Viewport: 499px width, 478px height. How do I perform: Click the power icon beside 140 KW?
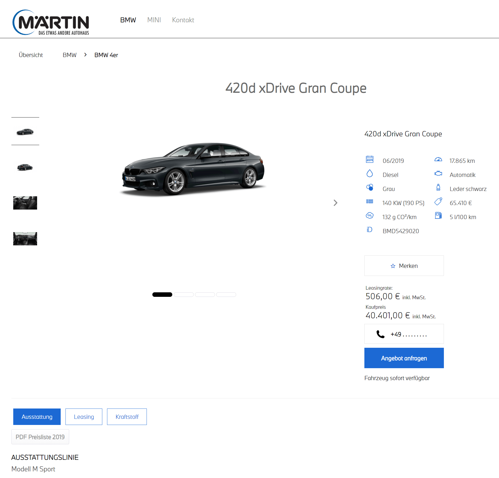(x=370, y=201)
